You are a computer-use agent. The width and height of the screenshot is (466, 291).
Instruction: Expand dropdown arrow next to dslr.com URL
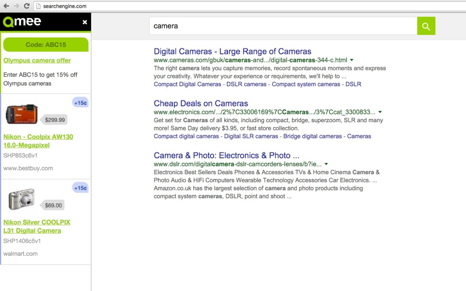(x=326, y=164)
